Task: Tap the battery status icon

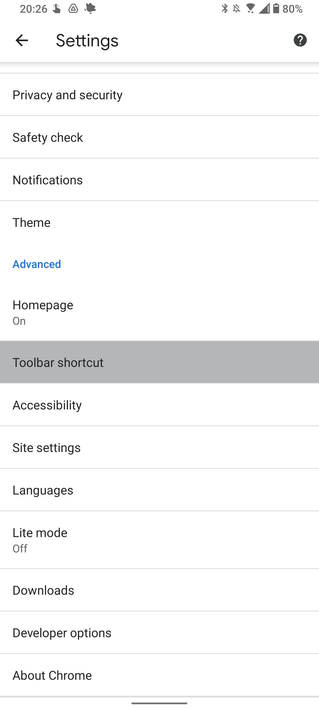Action: pos(276,9)
